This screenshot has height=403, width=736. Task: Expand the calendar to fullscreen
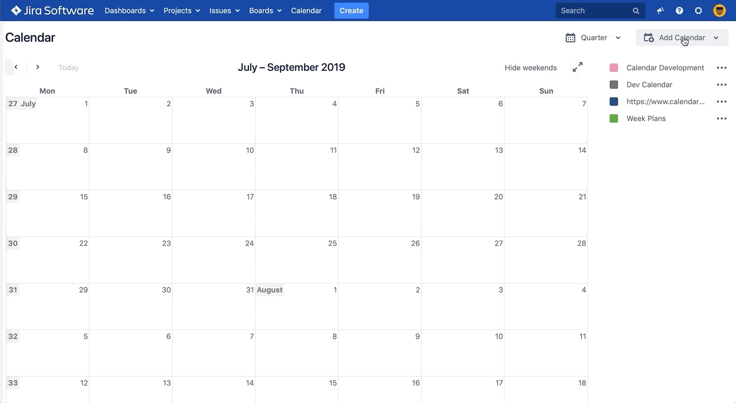[x=577, y=67]
